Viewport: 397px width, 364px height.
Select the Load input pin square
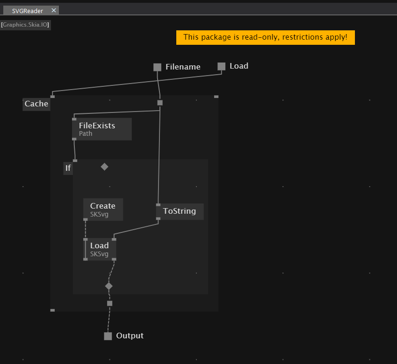pos(221,66)
